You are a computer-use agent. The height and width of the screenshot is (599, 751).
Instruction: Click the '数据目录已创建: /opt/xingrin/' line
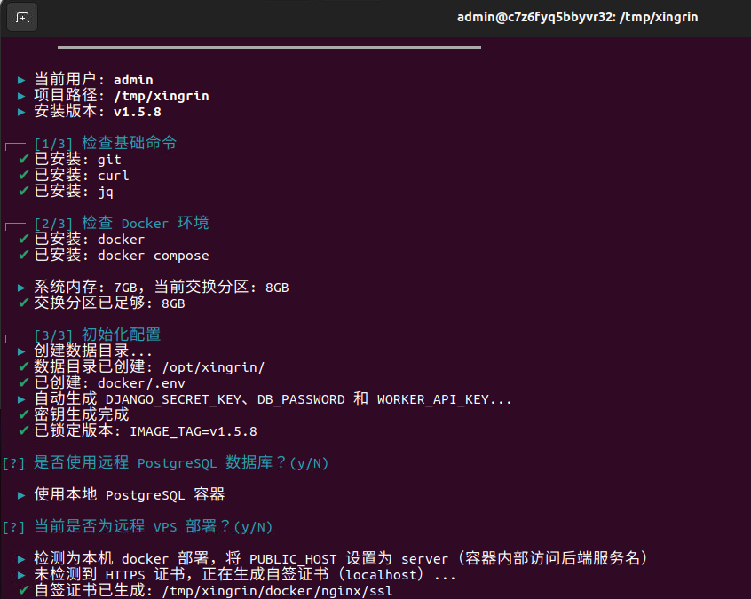[x=141, y=366]
